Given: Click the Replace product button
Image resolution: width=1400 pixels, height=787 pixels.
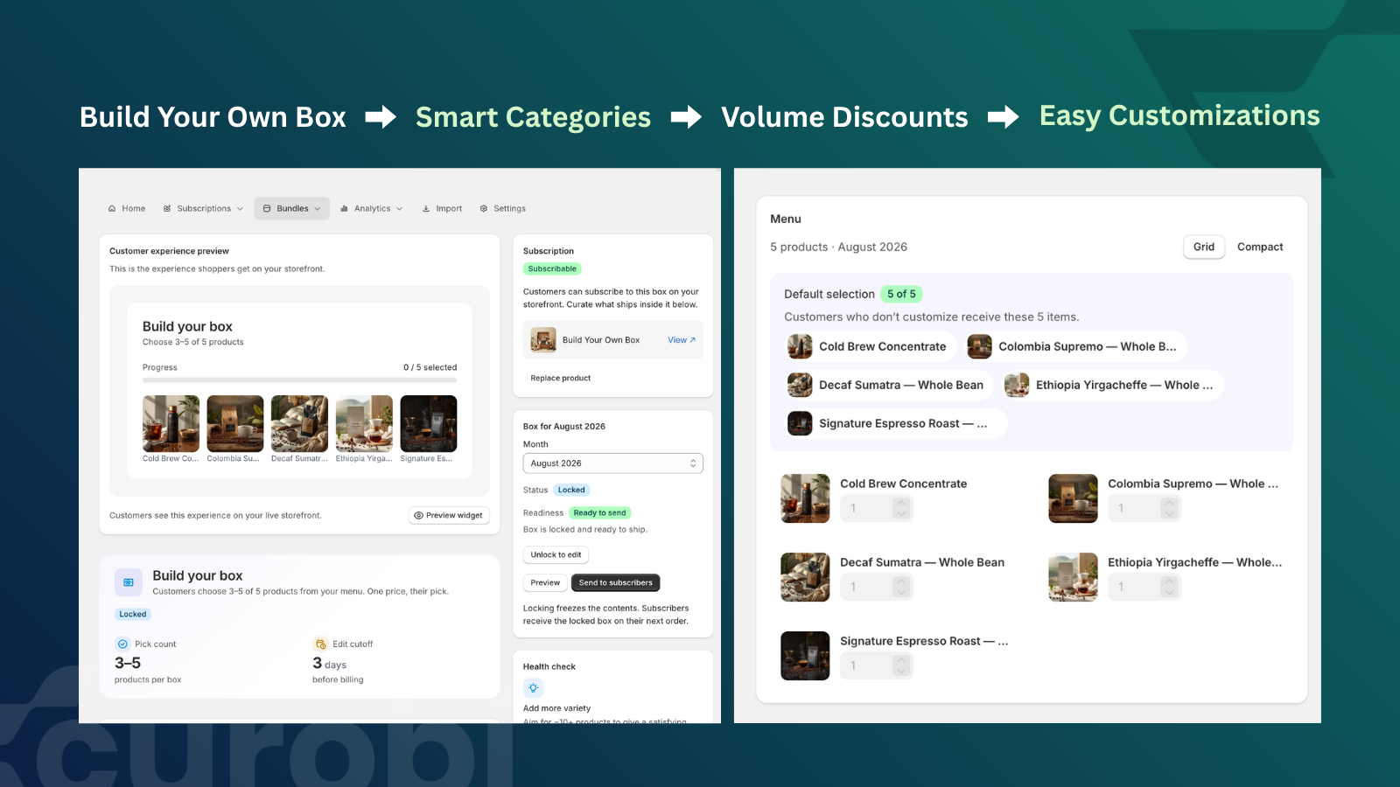Looking at the screenshot, I should pos(561,379).
